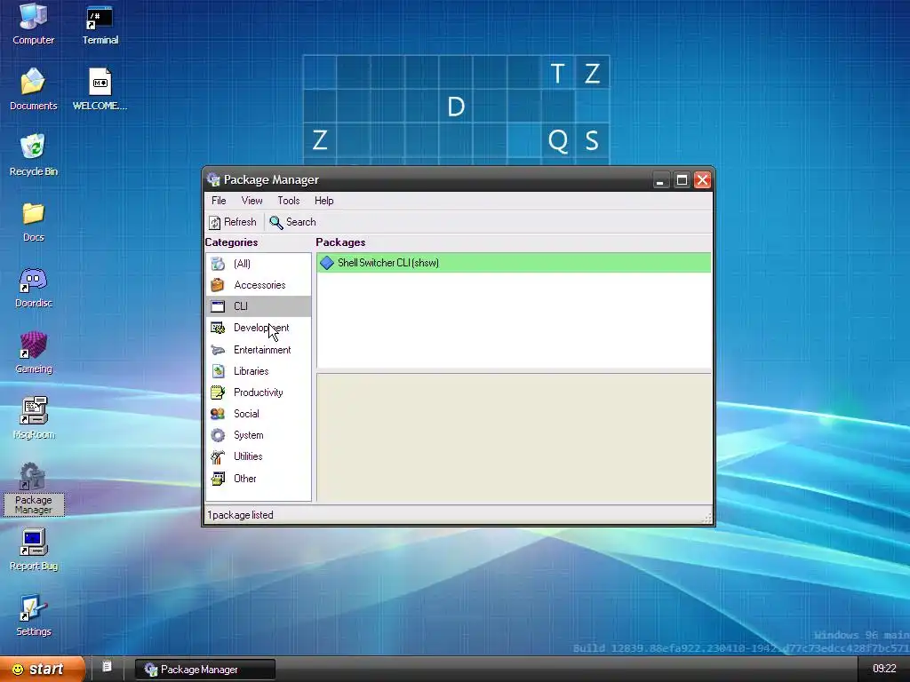Open the Tools menu

coord(289,201)
